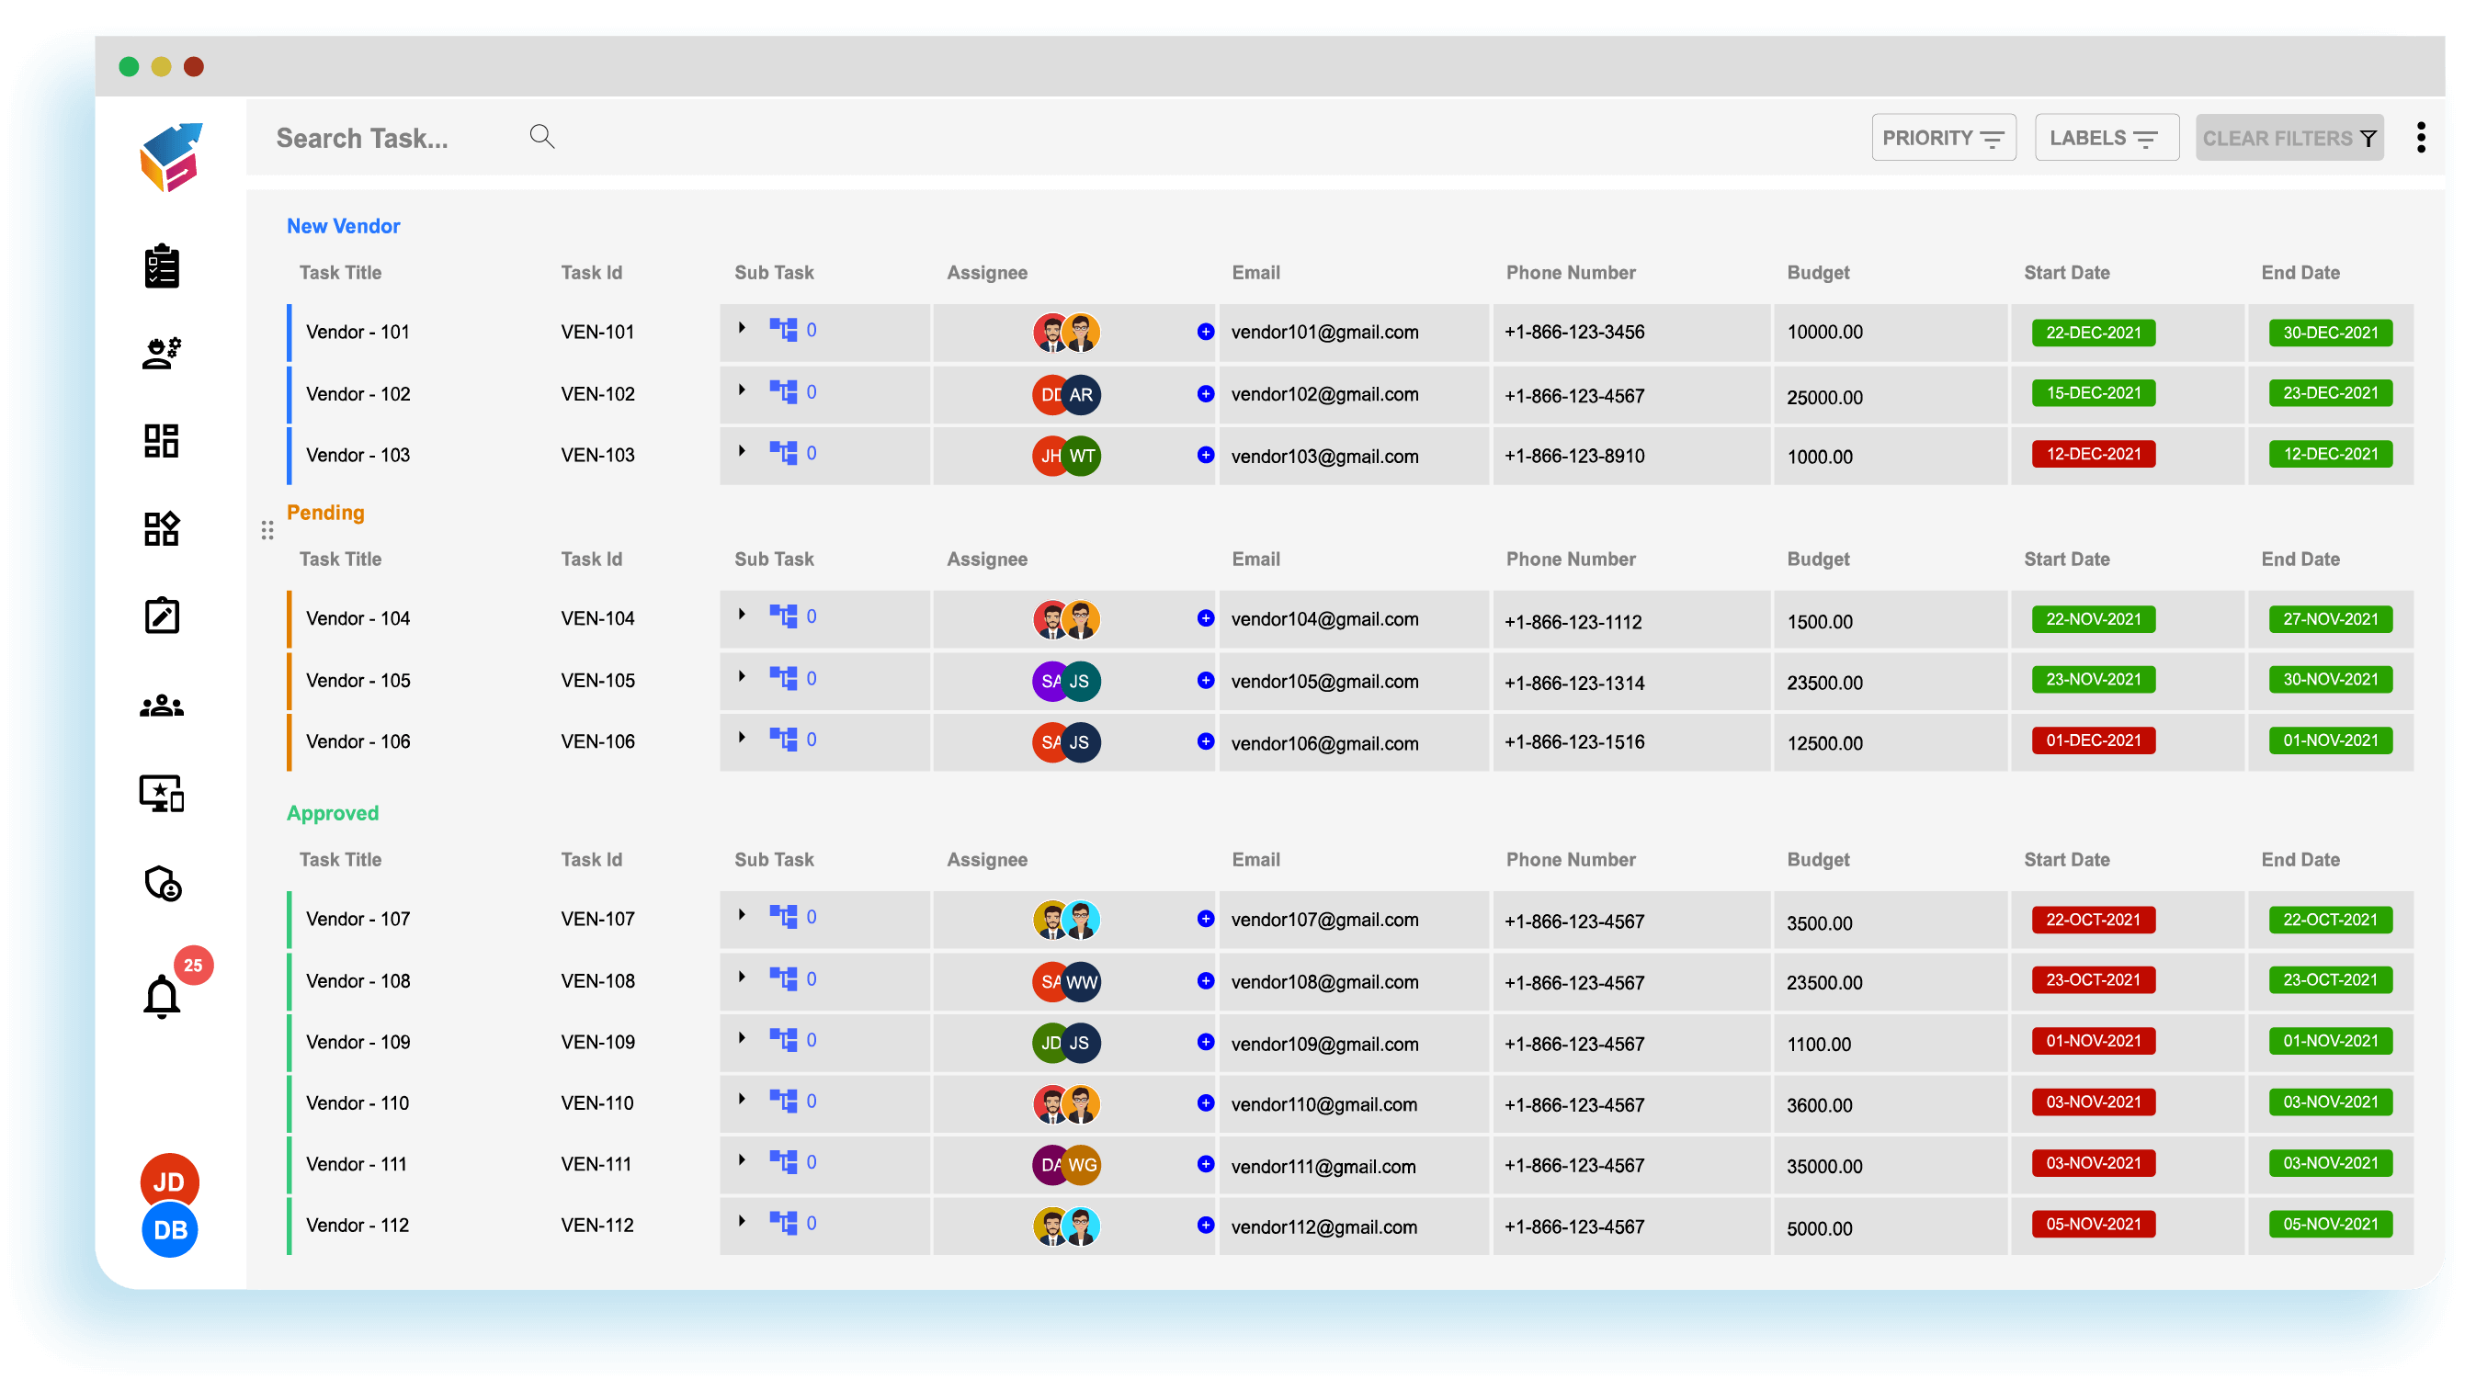Open the team members group icon
2476x1379 pixels.
[162, 706]
